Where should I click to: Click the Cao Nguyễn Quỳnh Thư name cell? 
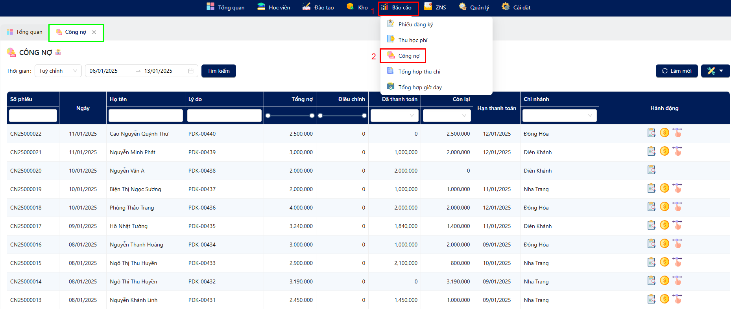click(x=146, y=134)
